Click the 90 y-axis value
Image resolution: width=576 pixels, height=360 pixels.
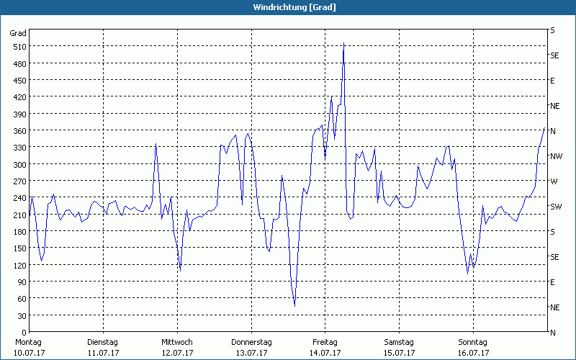point(22,282)
